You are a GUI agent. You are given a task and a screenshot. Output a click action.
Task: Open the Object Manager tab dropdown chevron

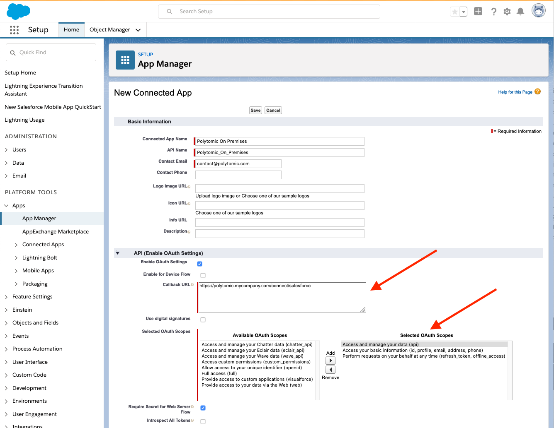138,30
